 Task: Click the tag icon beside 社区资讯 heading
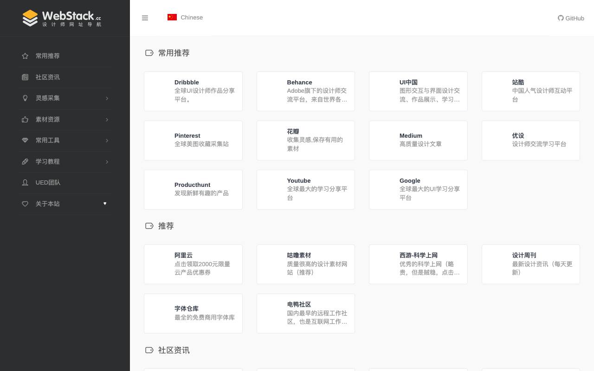(149, 350)
